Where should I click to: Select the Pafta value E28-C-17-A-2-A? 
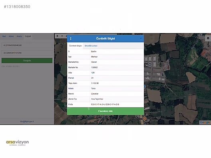coord(98,105)
